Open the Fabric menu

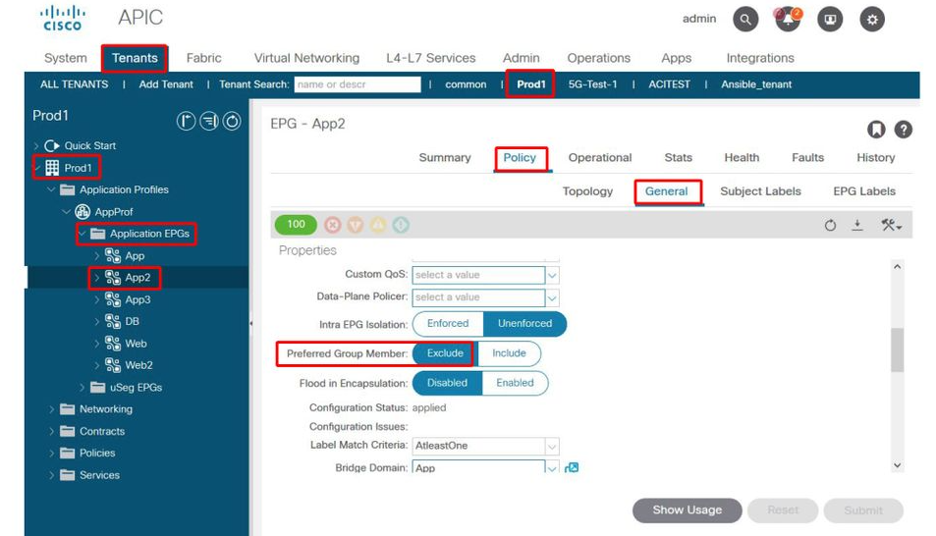203,58
